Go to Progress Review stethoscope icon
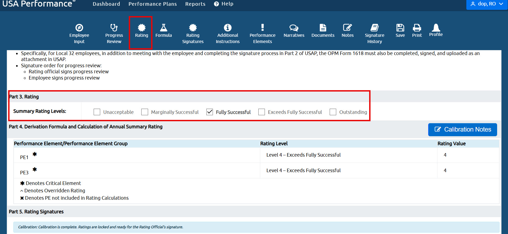Image resolution: width=508 pixels, height=234 pixels. [x=114, y=28]
